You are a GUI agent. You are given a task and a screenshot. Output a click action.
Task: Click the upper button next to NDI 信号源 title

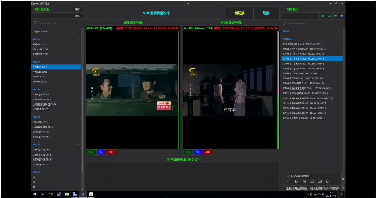77,9
